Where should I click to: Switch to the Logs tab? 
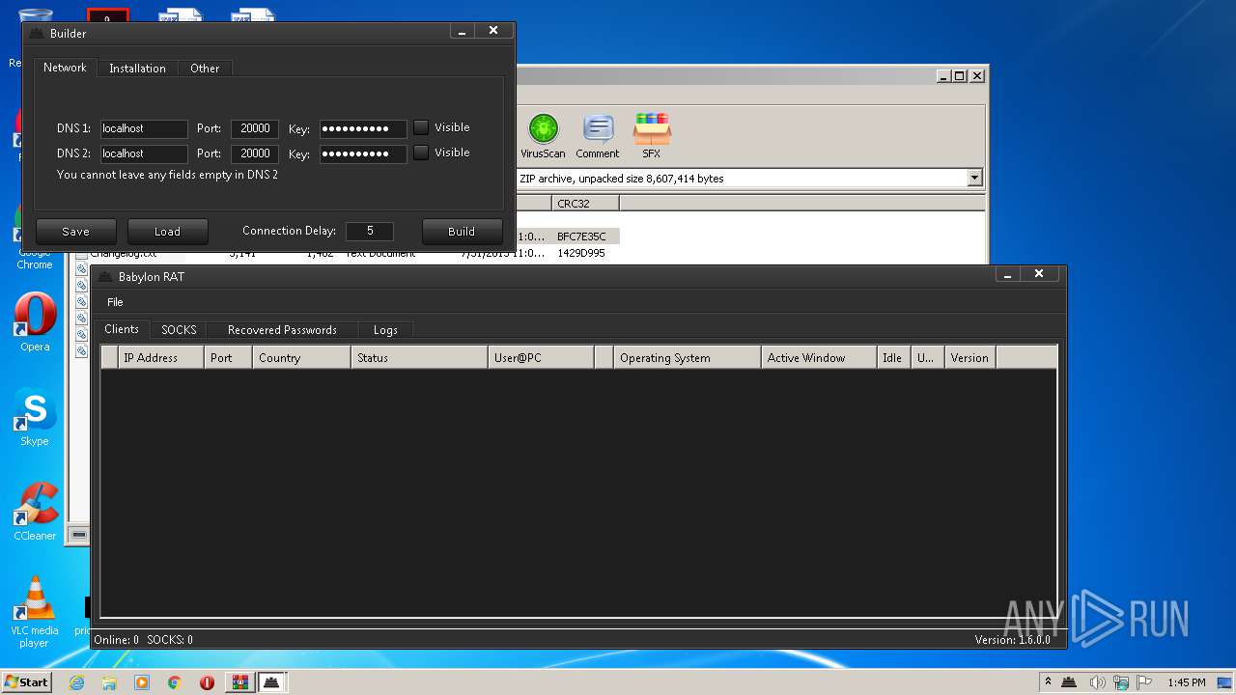(385, 329)
